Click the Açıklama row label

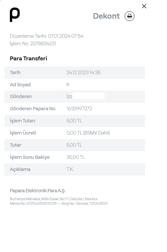20,169
